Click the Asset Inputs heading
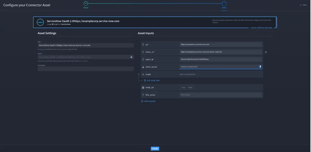Screen dimensions: 311x152 pos(146,33)
